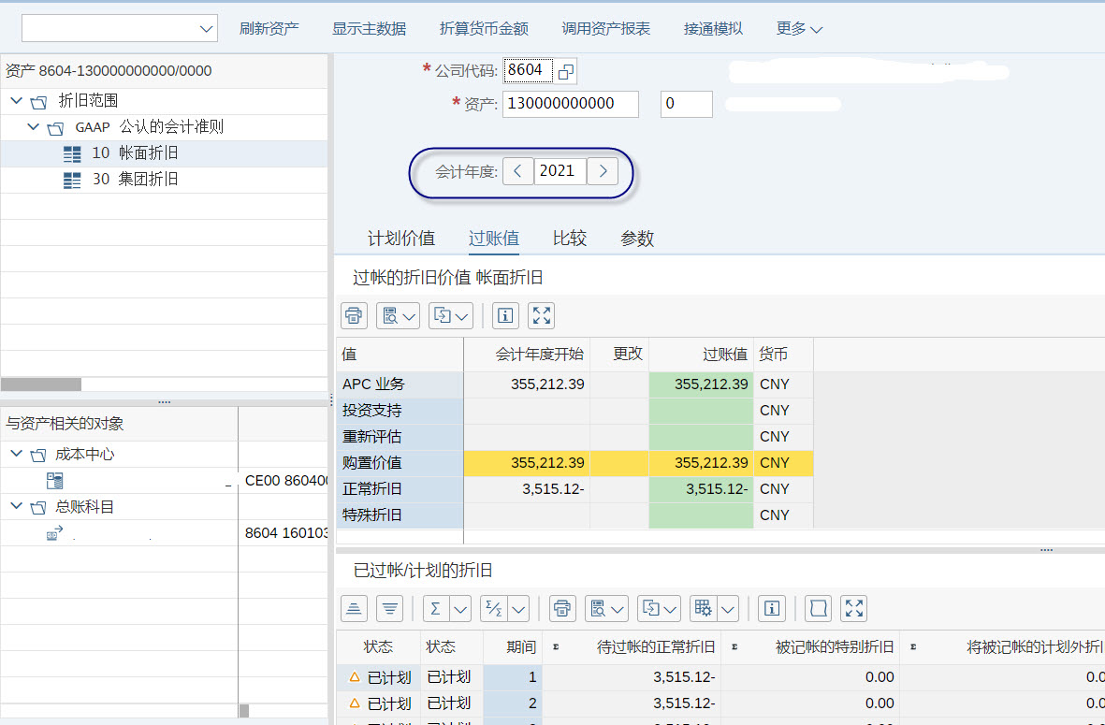Click the selection icon near the fullscreen button below

(818, 608)
